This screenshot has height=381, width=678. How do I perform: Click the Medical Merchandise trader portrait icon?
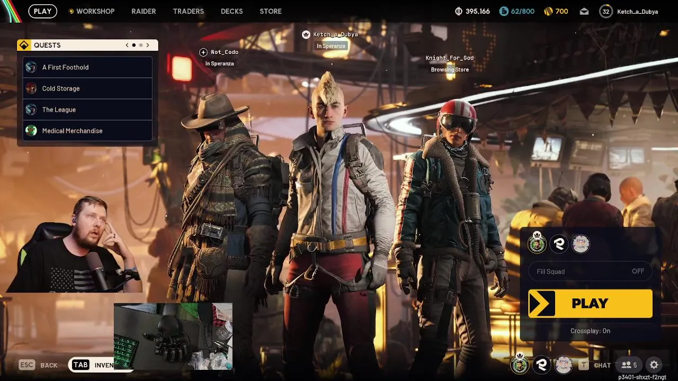pyautogui.click(x=31, y=131)
